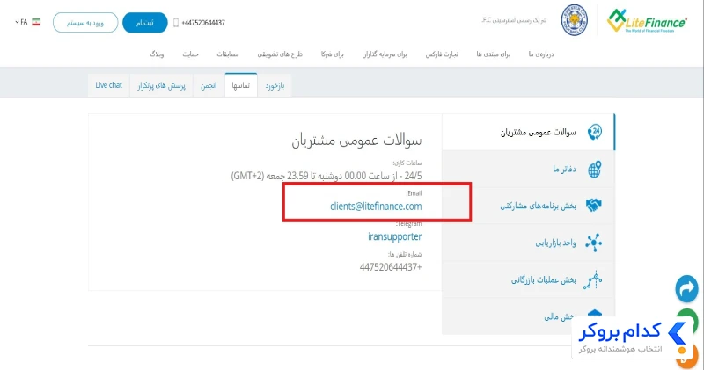Open the تجارت فارکس menu
Screen dimensions: 704x370
point(442,54)
